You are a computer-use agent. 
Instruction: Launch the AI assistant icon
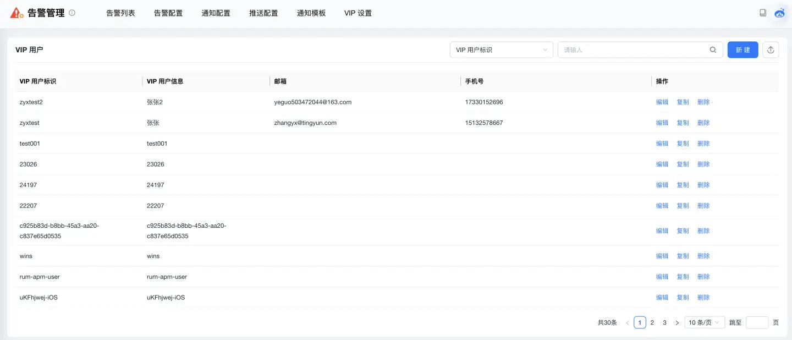pyautogui.click(x=779, y=13)
